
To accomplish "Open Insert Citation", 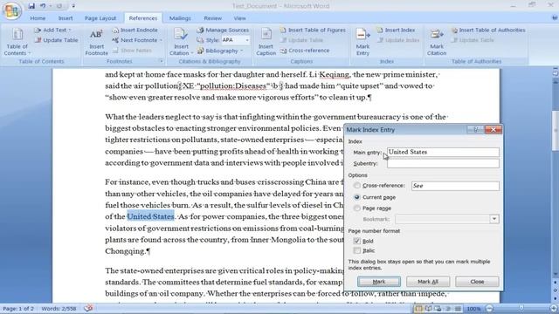I will [181, 42].
